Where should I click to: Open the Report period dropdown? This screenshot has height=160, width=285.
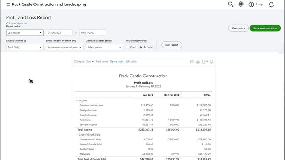tap(25, 32)
